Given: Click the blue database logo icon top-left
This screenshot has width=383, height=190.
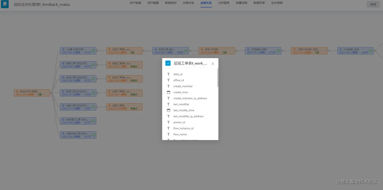Looking at the screenshot, I should click(x=5, y=4).
